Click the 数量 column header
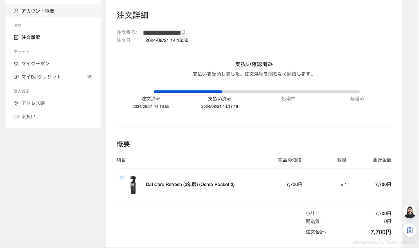 pos(342,160)
